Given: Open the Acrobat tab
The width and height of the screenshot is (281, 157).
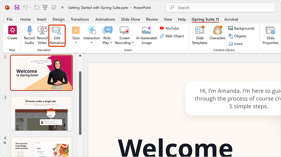Looking at the screenshot, I should (x=231, y=19).
